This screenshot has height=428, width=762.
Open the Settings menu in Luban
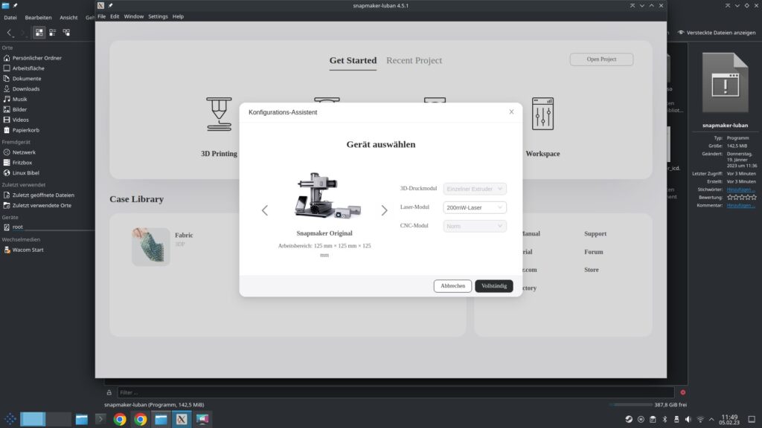coord(158,16)
